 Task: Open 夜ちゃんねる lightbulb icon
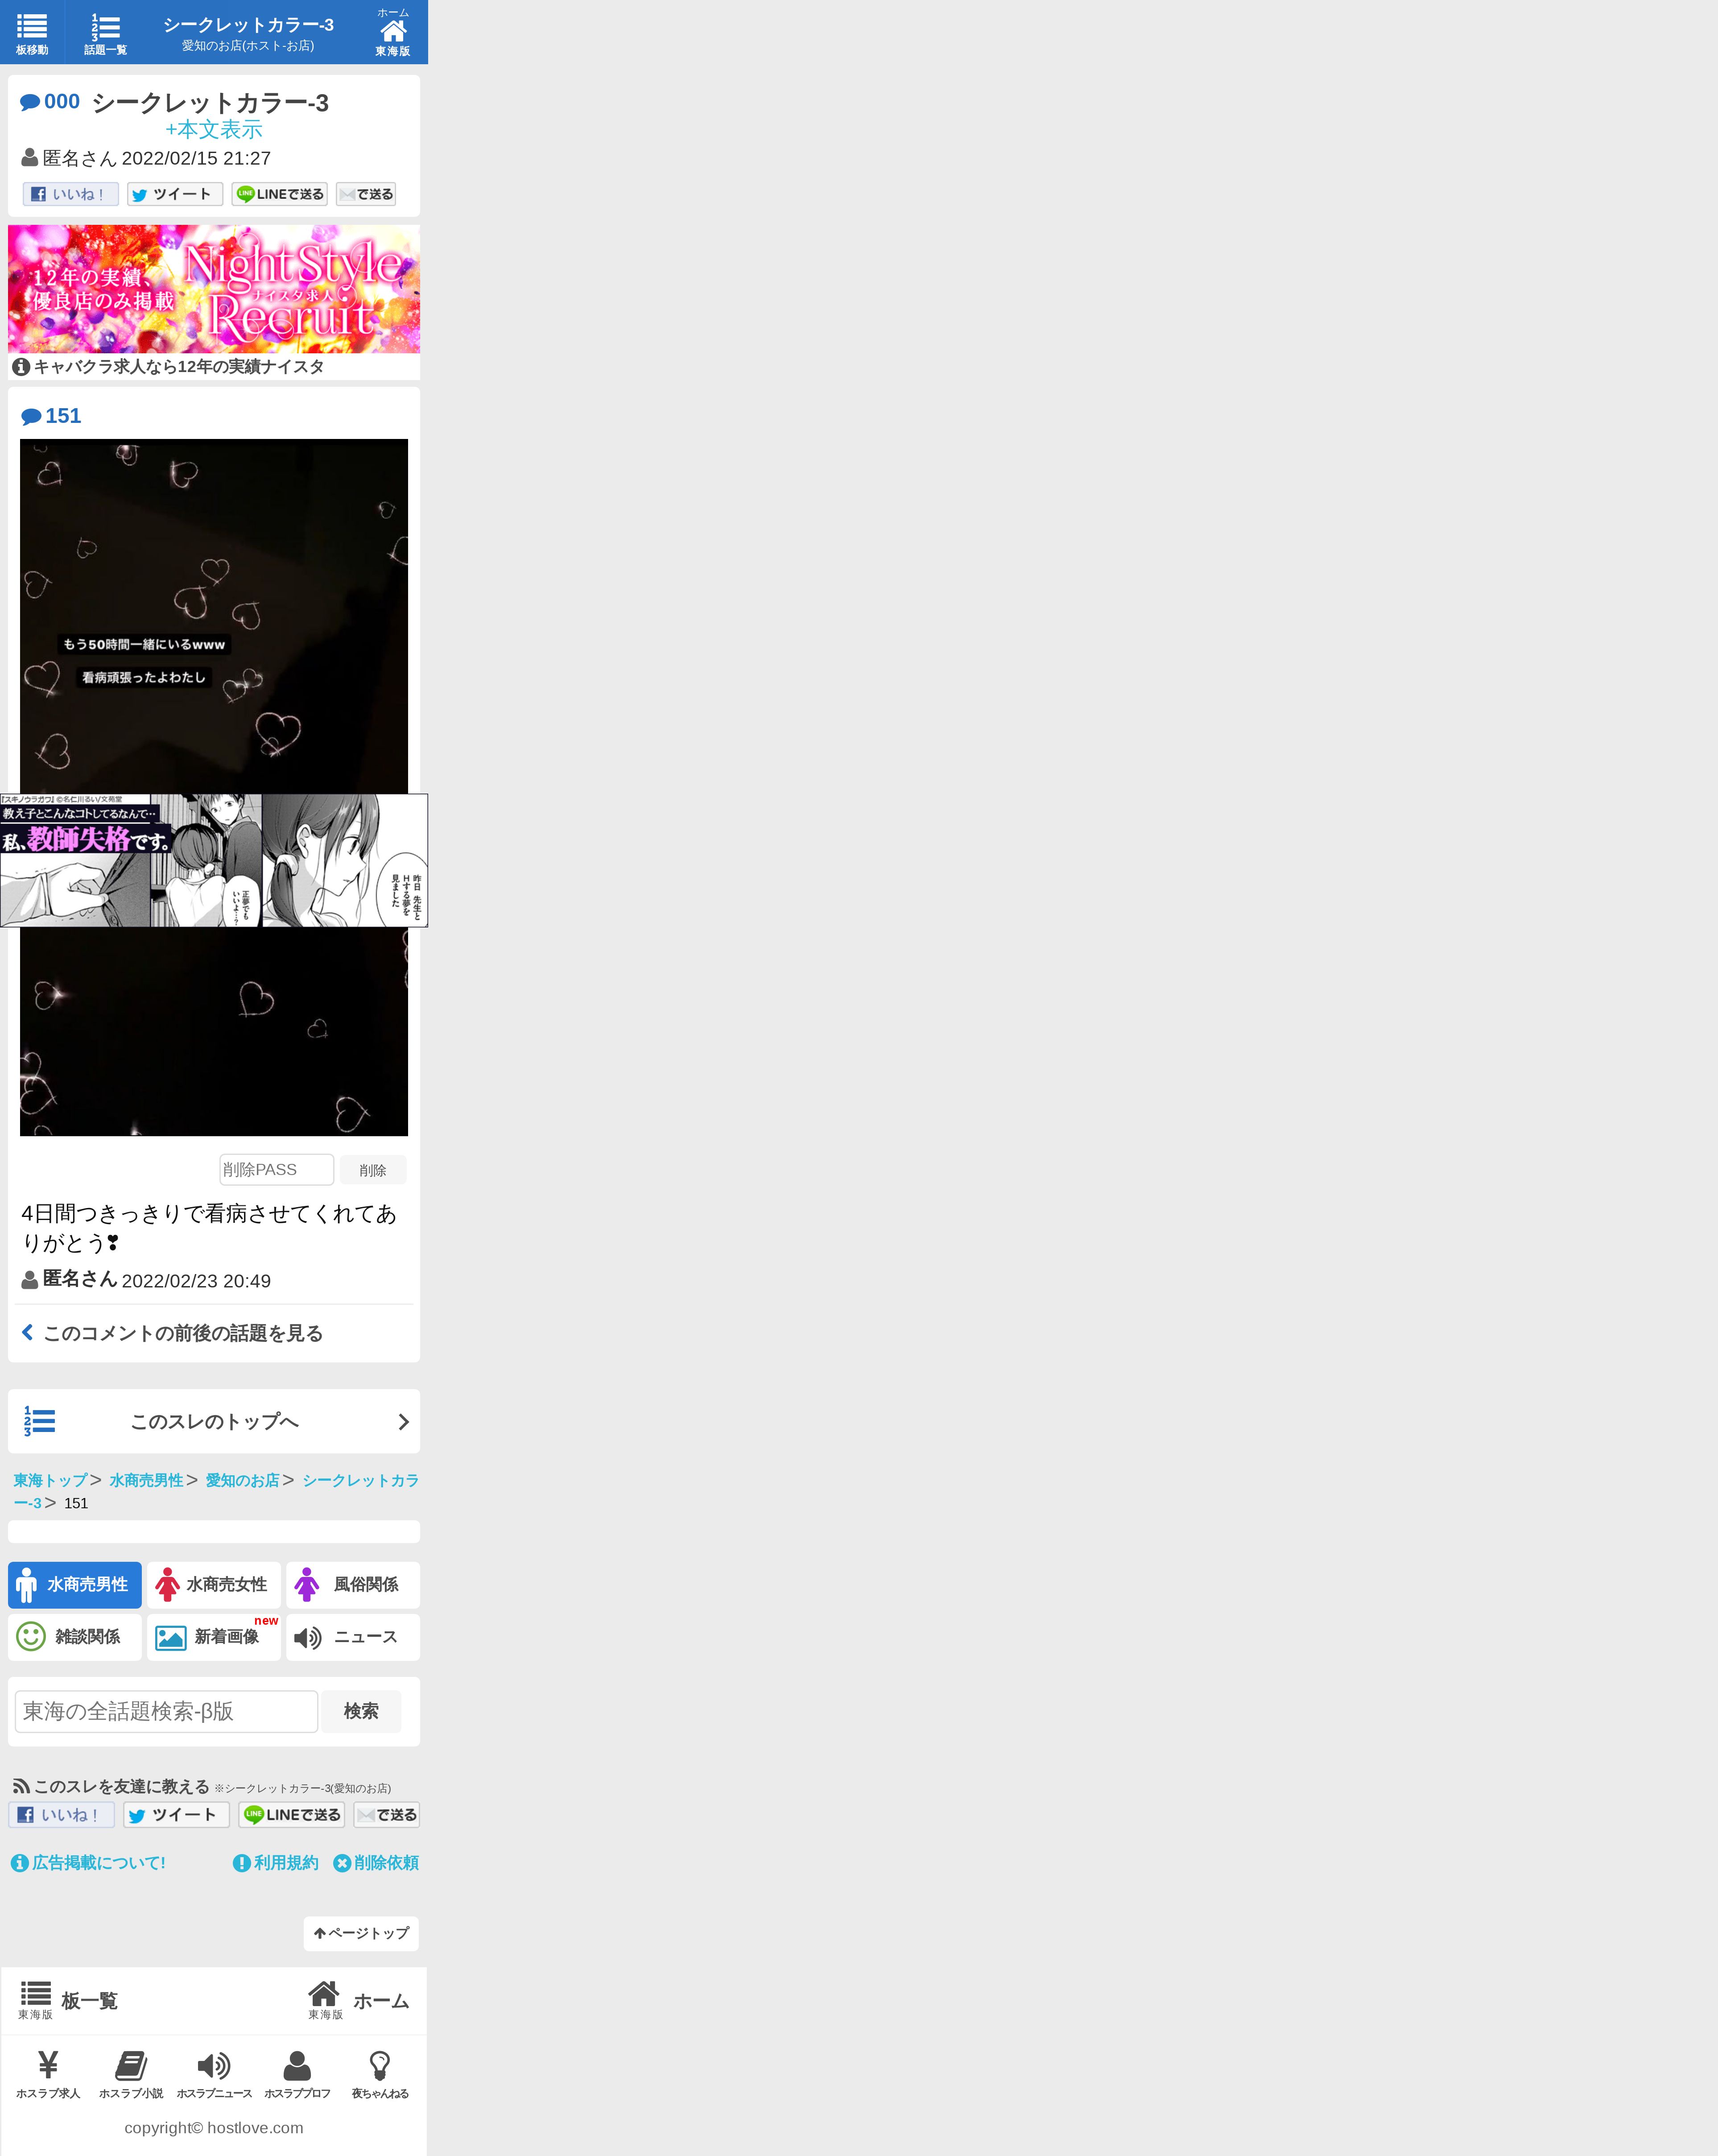380,2074
